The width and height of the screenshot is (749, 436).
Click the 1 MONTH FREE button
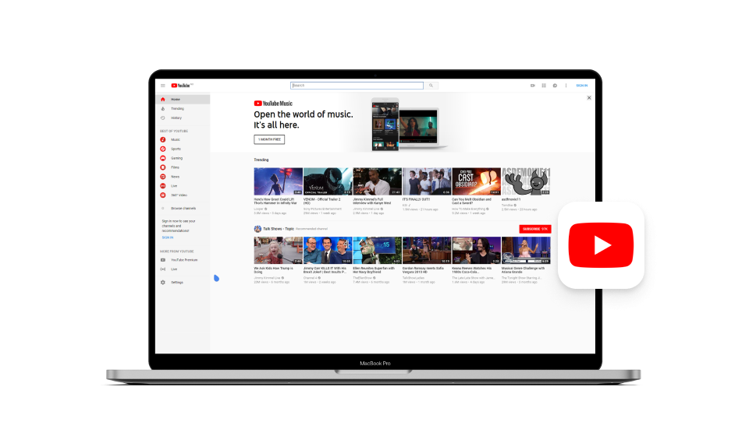point(269,139)
